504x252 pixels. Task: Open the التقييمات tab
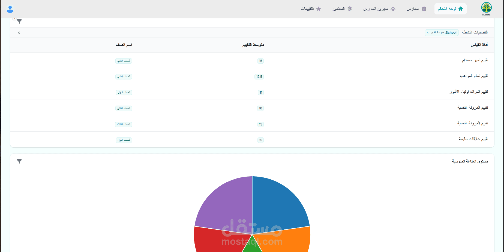pos(311,9)
